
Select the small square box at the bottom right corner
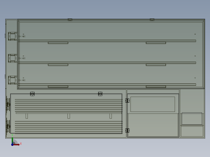point(192,118)
